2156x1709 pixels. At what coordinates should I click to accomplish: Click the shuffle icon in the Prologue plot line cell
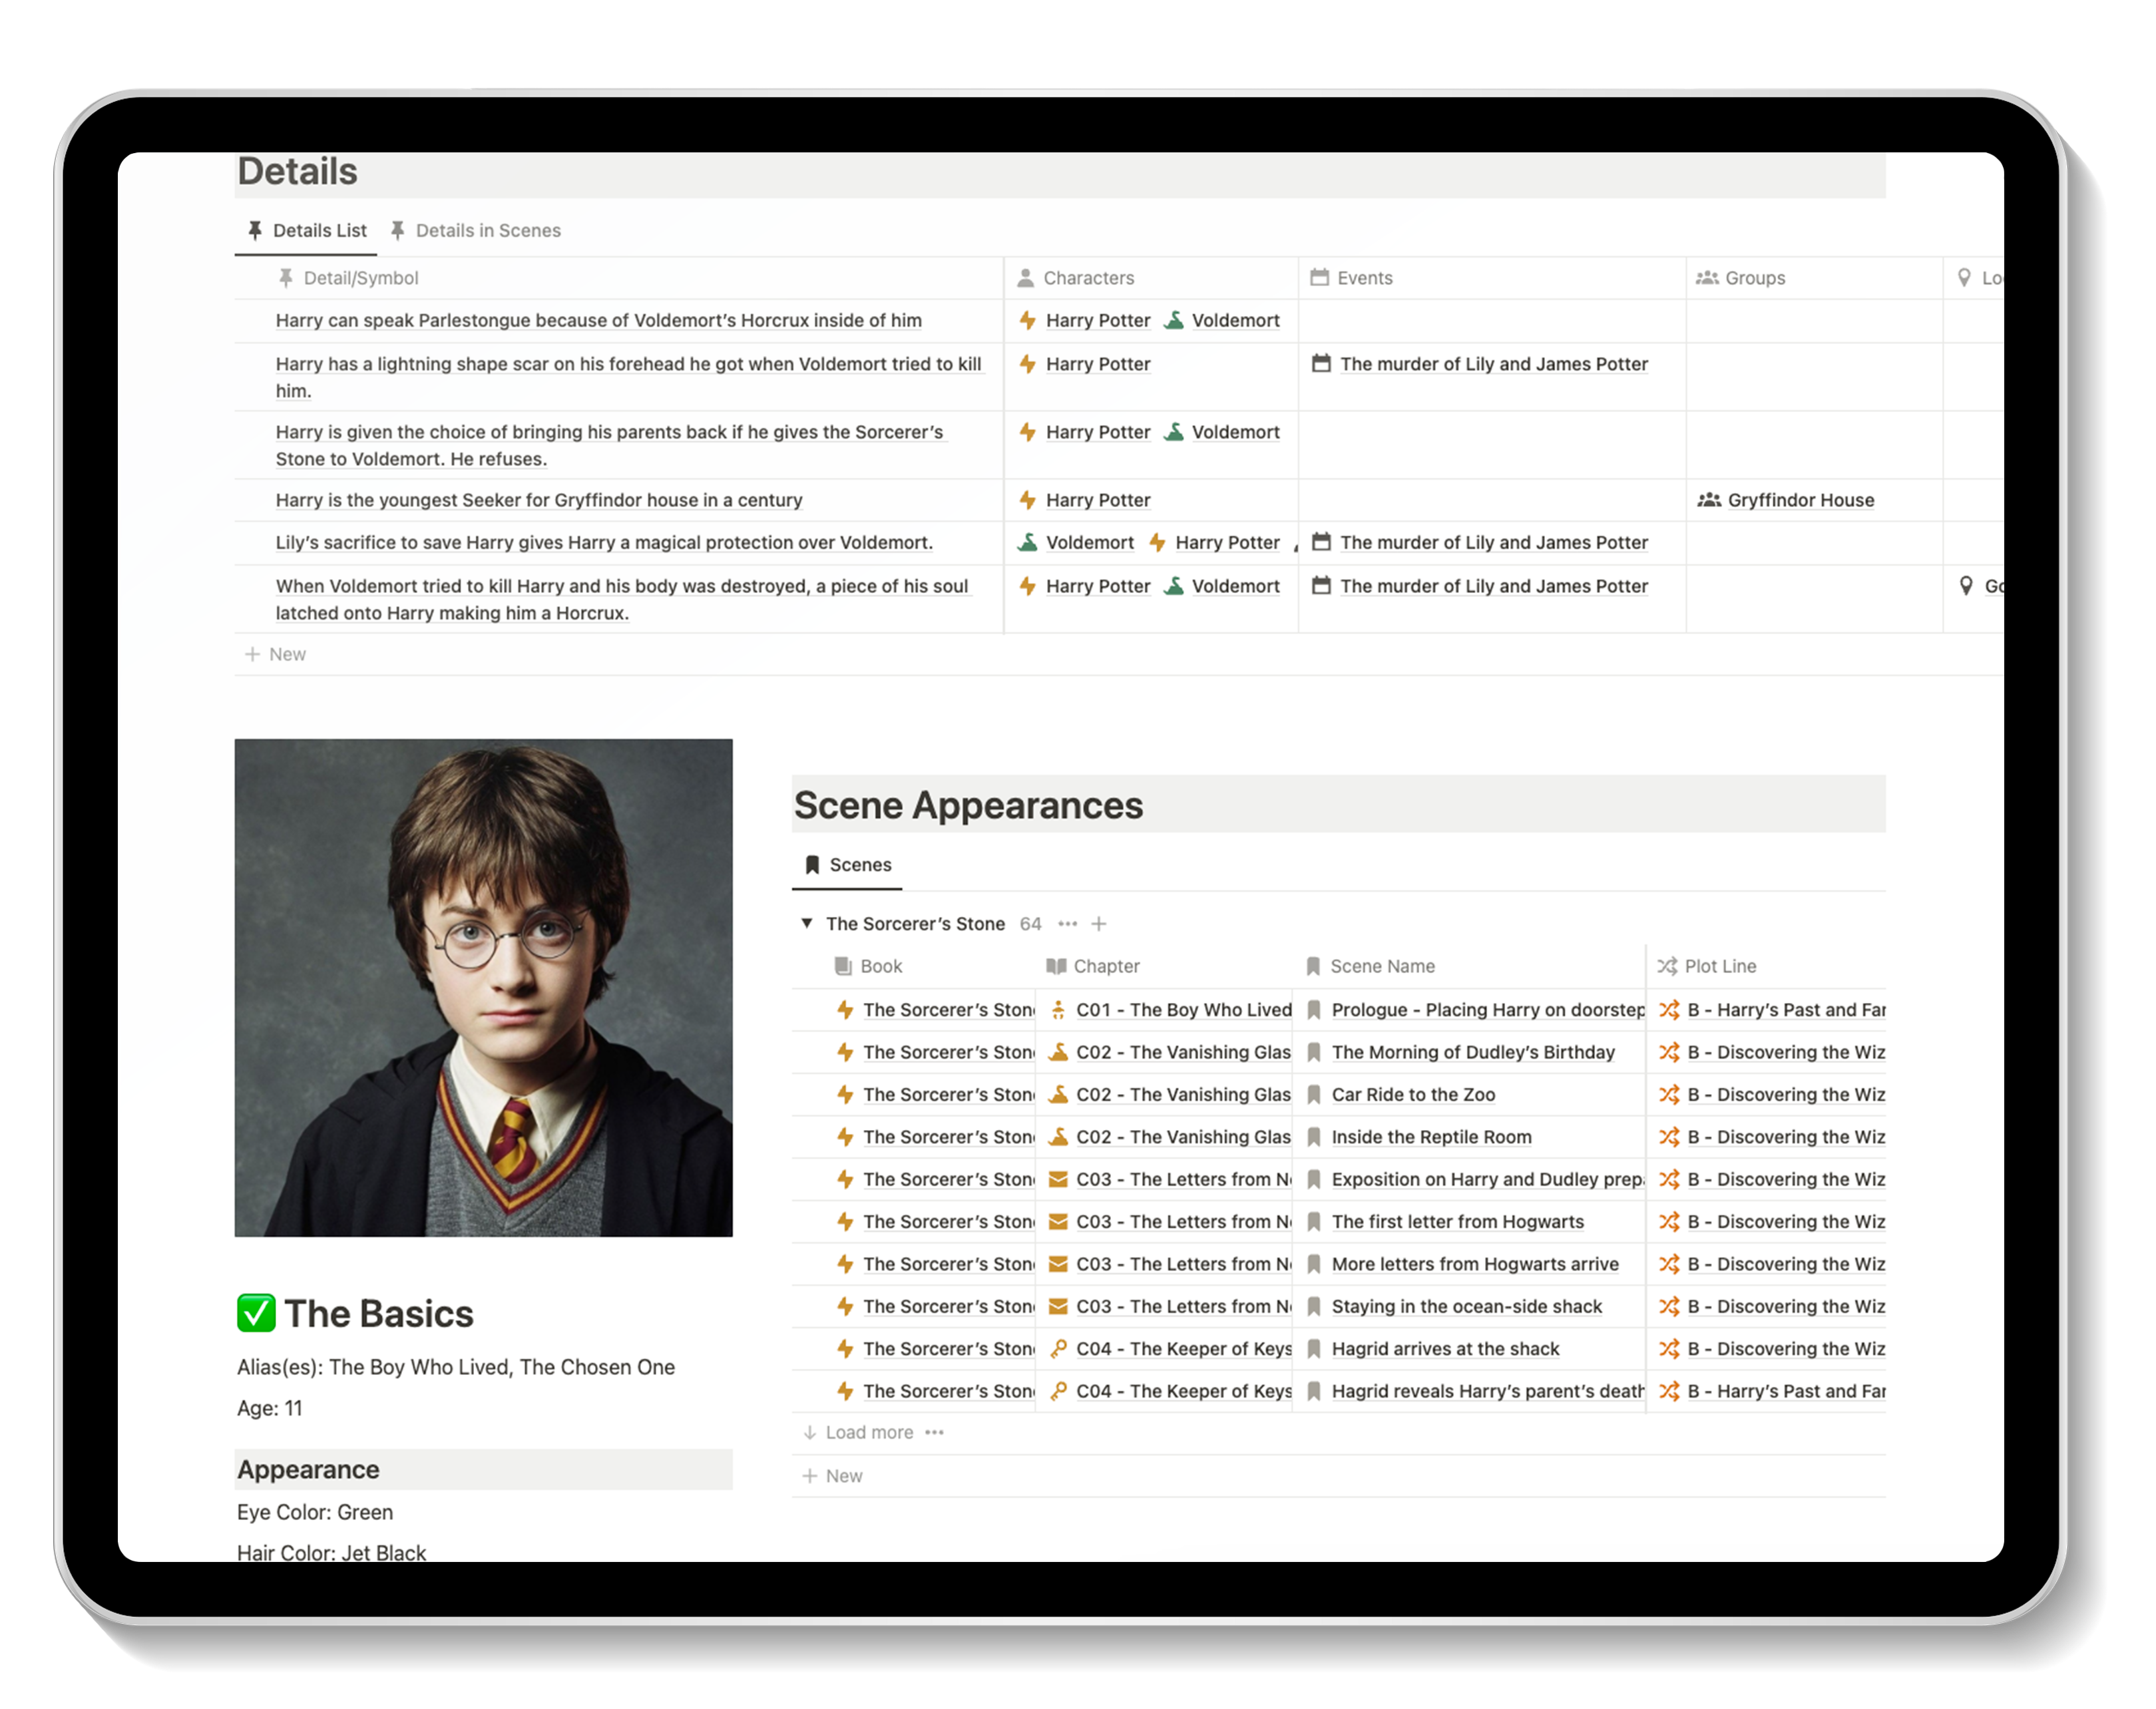(1669, 1010)
